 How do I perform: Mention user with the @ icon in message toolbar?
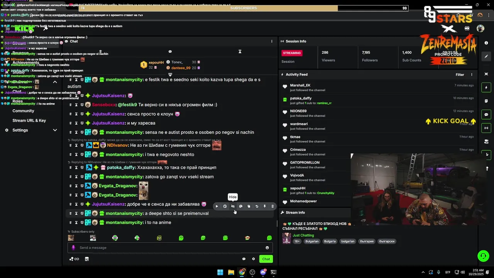[x=241, y=207]
